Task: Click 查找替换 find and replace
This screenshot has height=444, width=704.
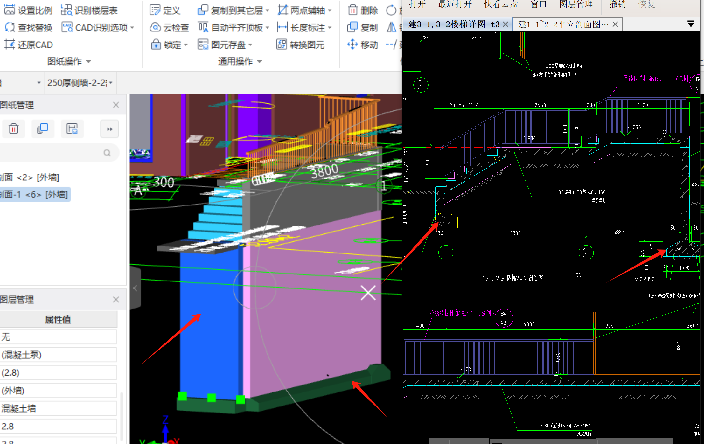Action: pos(28,28)
